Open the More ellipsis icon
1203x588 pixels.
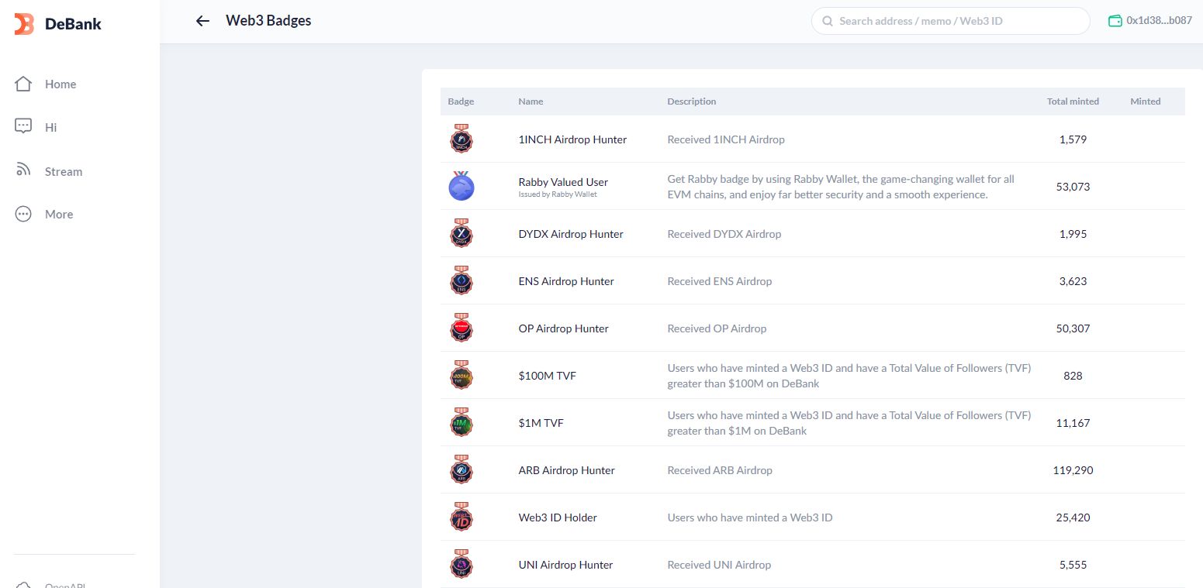click(x=23, y=214)
